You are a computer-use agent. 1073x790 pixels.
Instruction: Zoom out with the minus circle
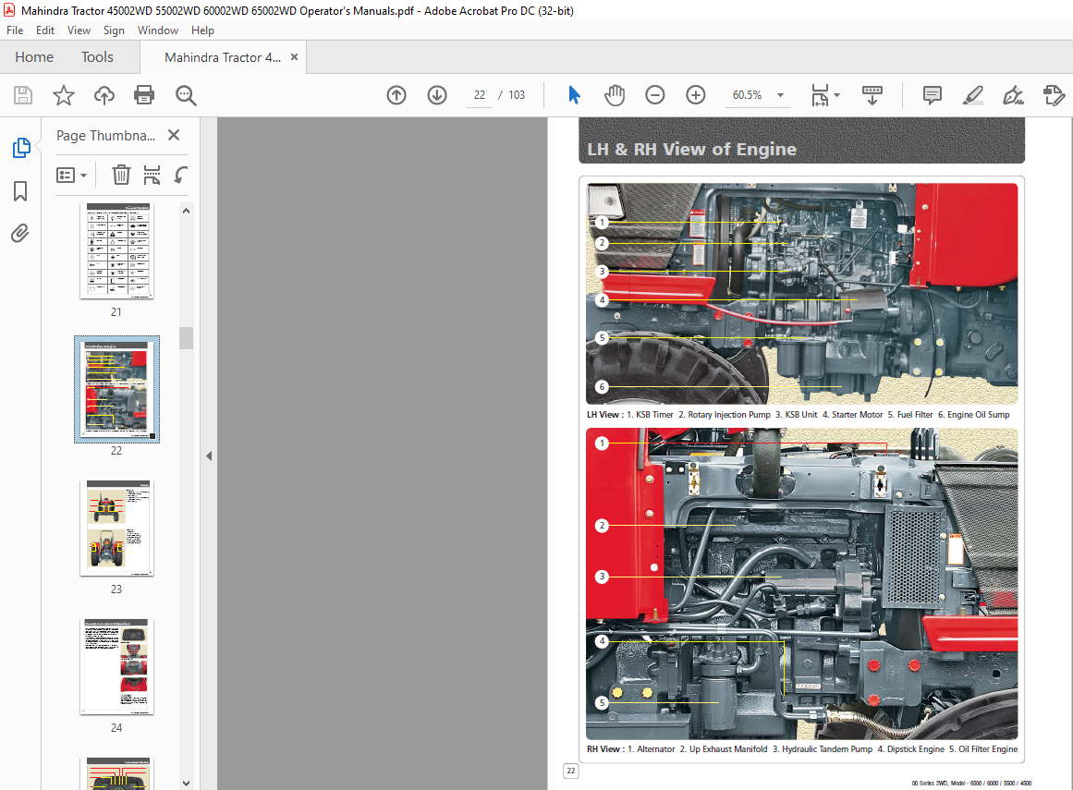tap(655, 95)
